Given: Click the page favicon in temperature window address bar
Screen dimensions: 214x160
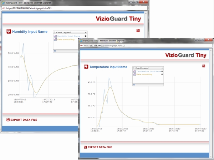Looking at the screenshot, I should pos(82,46).
